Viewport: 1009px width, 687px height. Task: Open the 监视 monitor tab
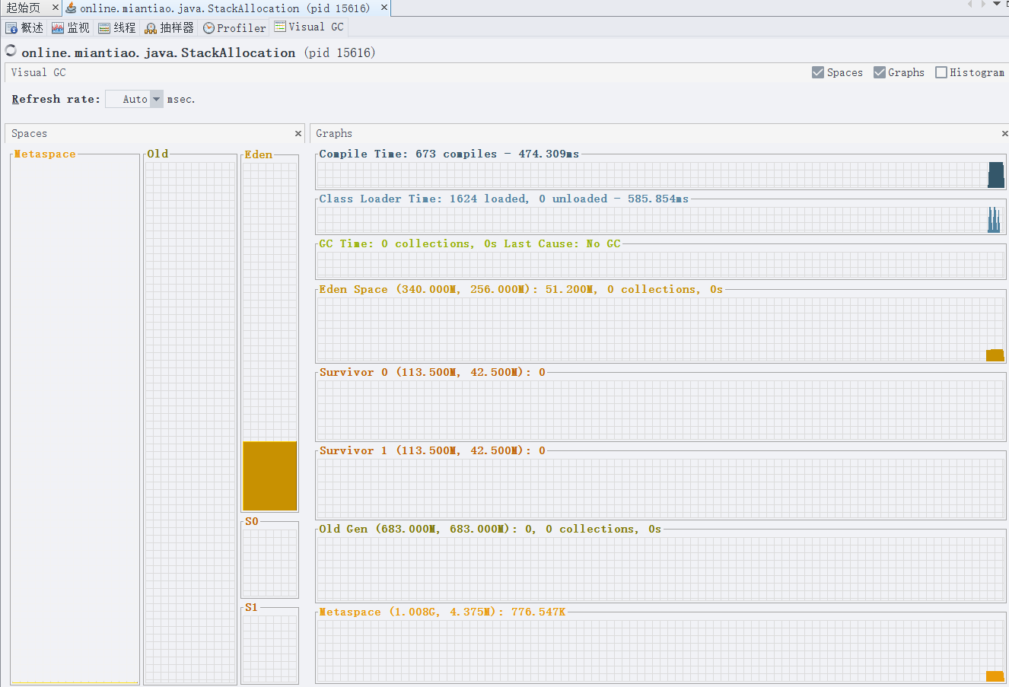point(71,27)
